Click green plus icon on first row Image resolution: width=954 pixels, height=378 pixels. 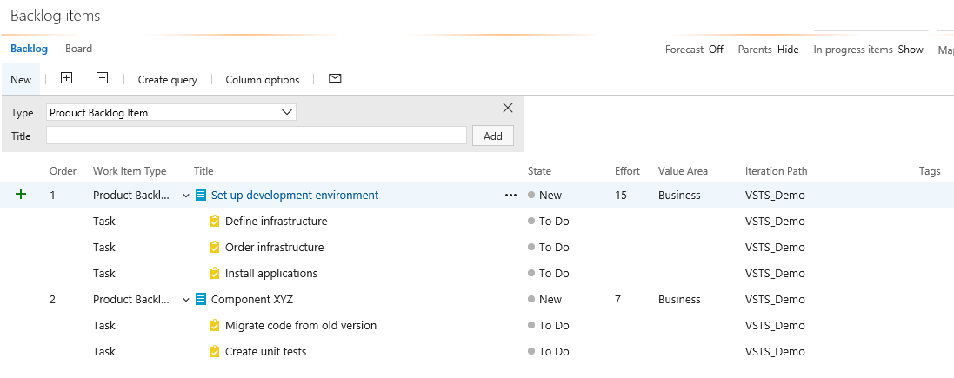point(21,195)
